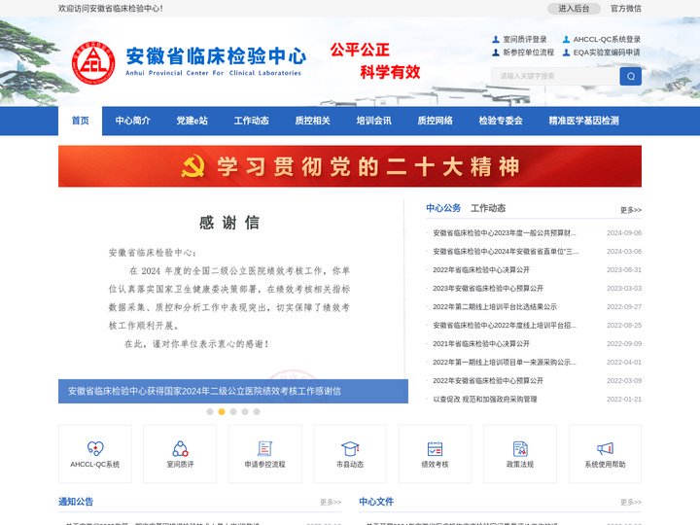Image resolution: width=700 pixels, height=525 pixels.
Task: Click the ACCL red circular logo
Action: pyautogui.click(x=93, y=63)
